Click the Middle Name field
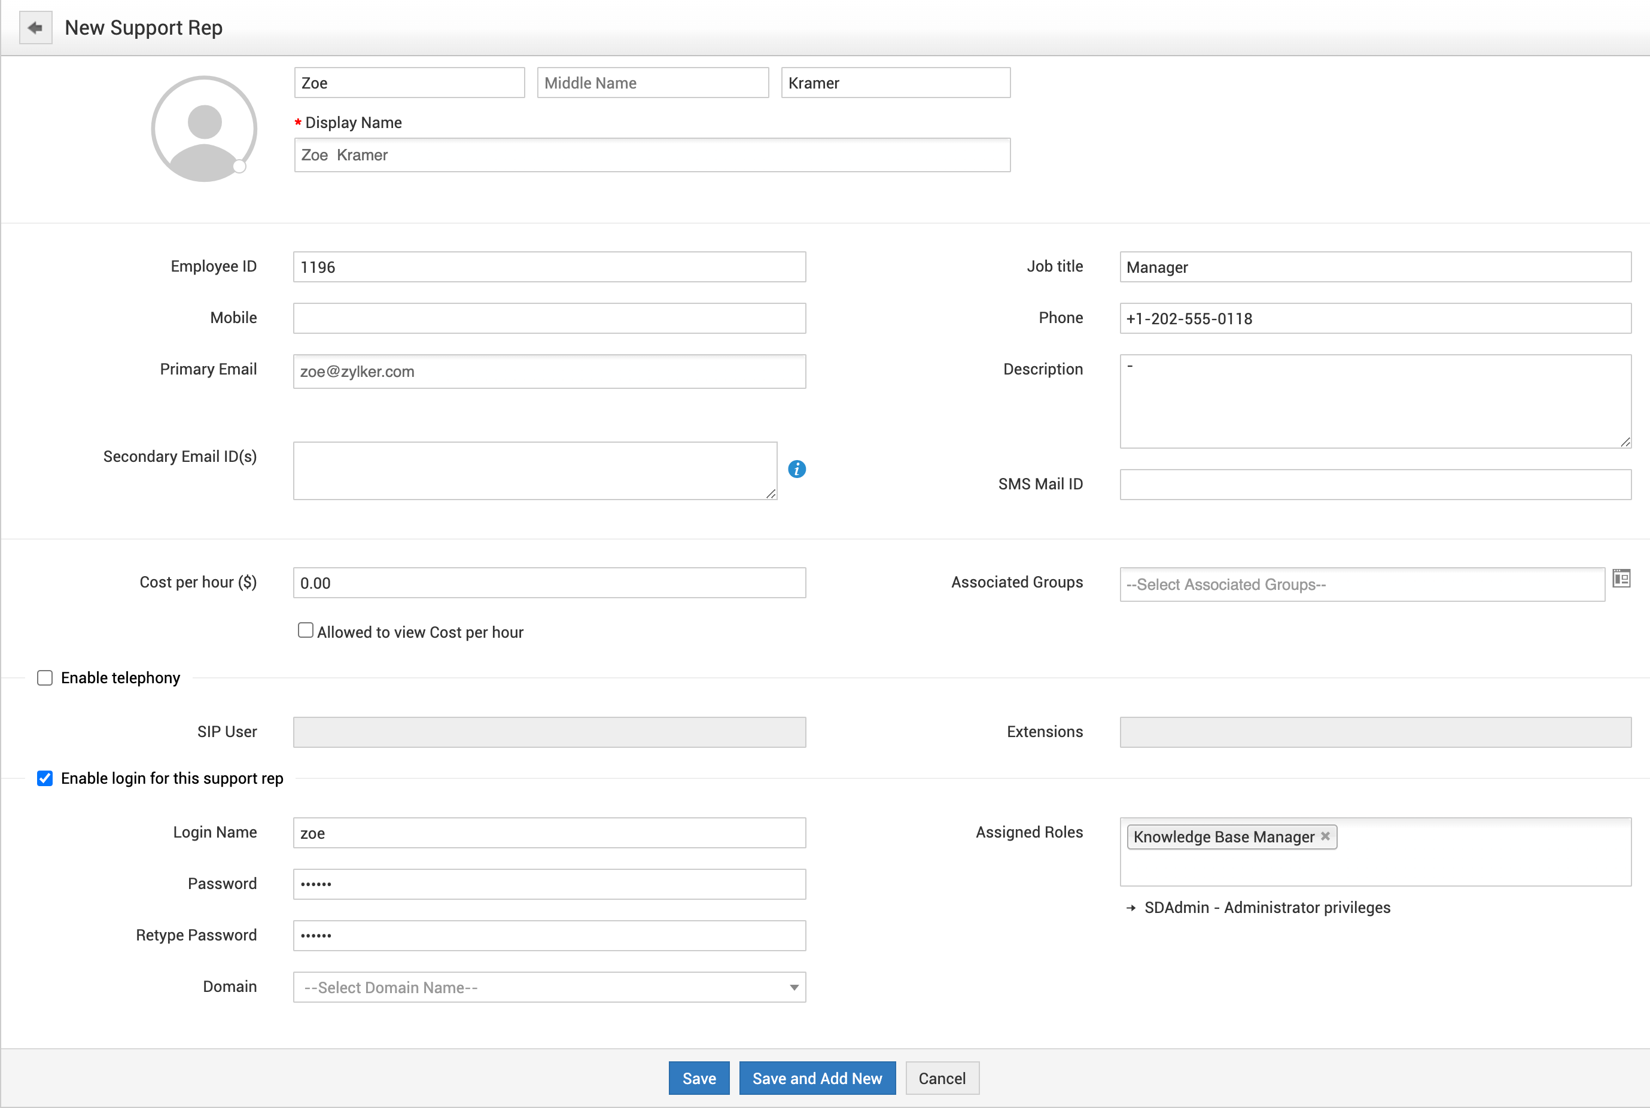This screenshot has width=1650, height=1108. [652, 83]
